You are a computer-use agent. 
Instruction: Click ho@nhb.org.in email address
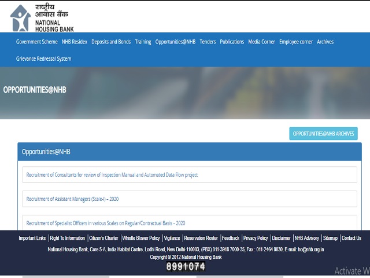click(x=311, y=250)
